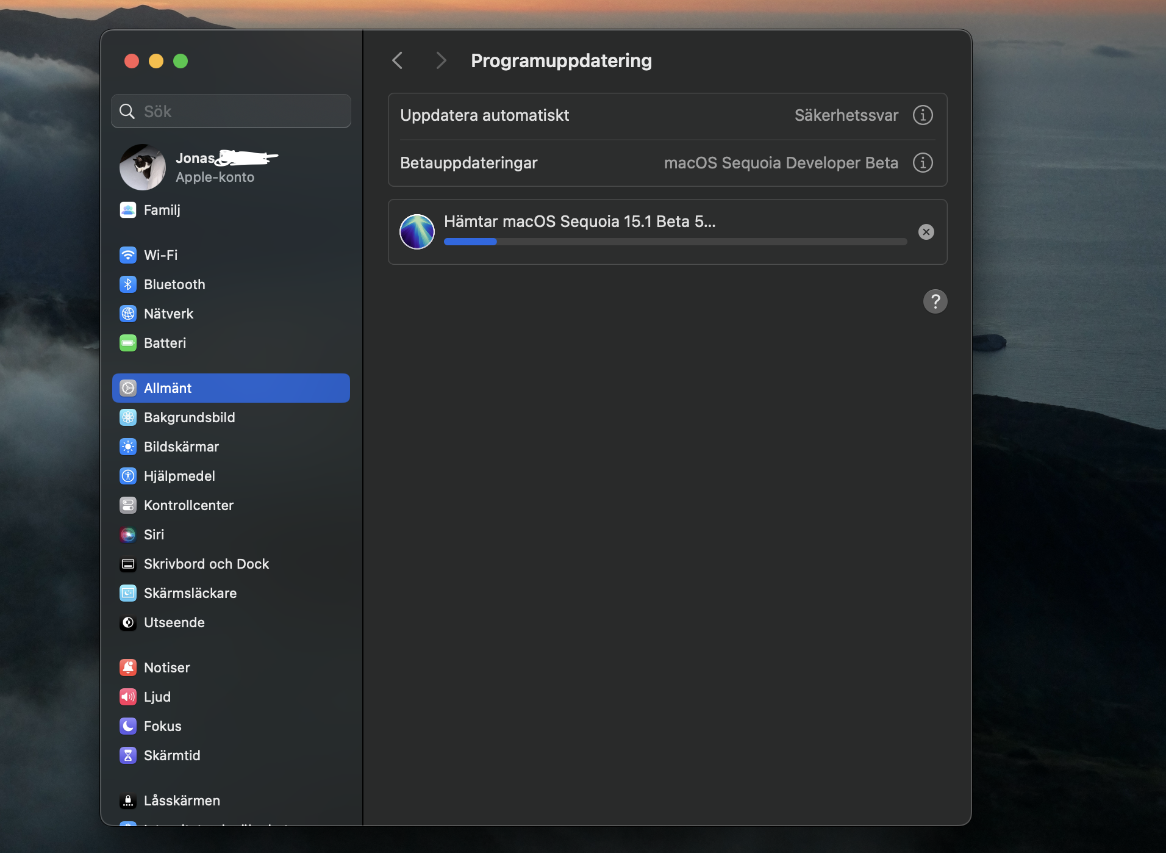Open Wi-Fi settings icon in sidebar
Viewport: 1166px width, 853px height.
(128, 255)
